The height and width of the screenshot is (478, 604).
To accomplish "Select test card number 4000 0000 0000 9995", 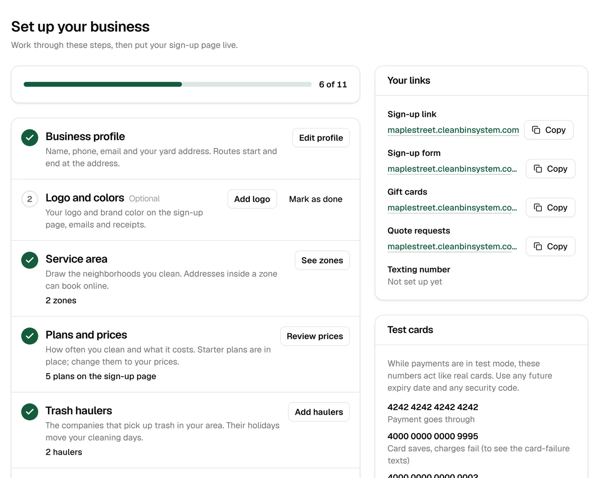I will tap(433, 436).
